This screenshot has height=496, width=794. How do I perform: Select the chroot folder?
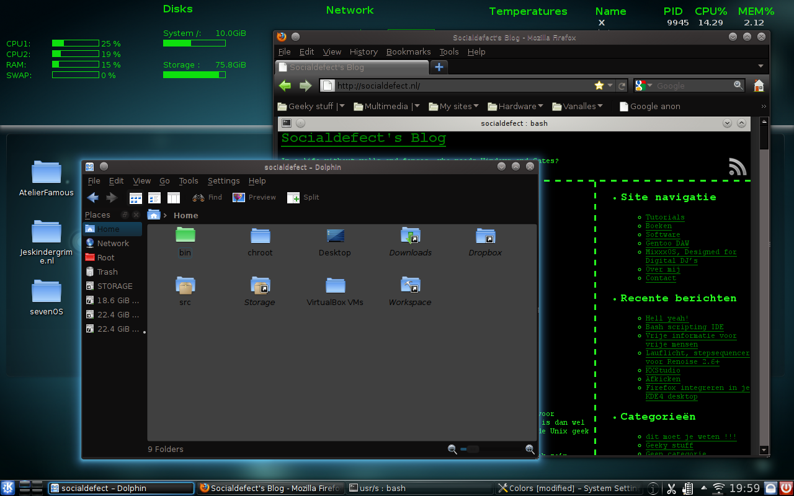(260, 241)
